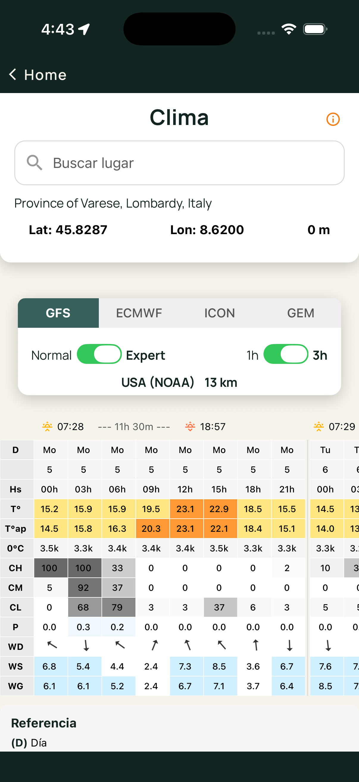359x782 pixels.
Task: Tap the wind direction arrow for Tu 00h
Action: point(328,645)
